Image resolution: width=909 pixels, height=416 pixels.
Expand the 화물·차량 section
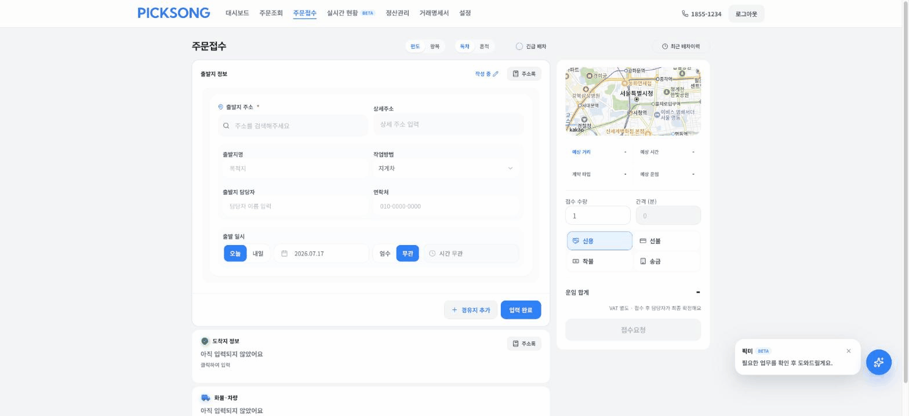(x=370, y=402)
